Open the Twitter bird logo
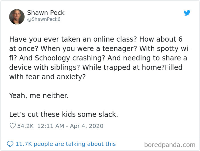The width and height of the screenshot is (200, 151). pyautogui.click(x=187, y=13)
